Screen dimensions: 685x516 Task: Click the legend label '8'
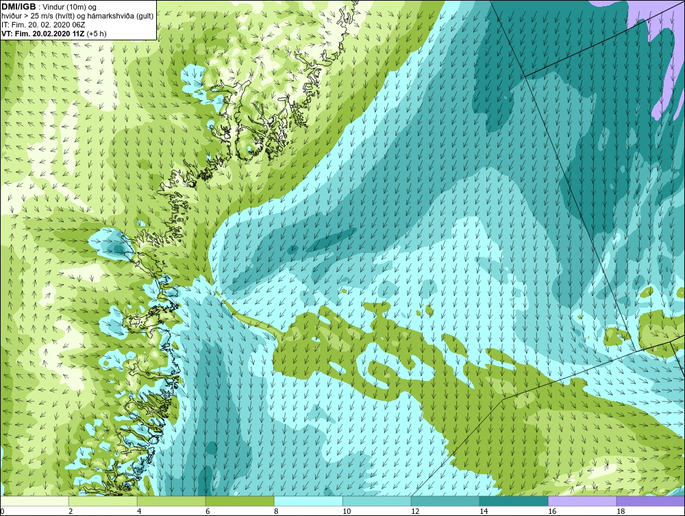click(x=276, y=511)
